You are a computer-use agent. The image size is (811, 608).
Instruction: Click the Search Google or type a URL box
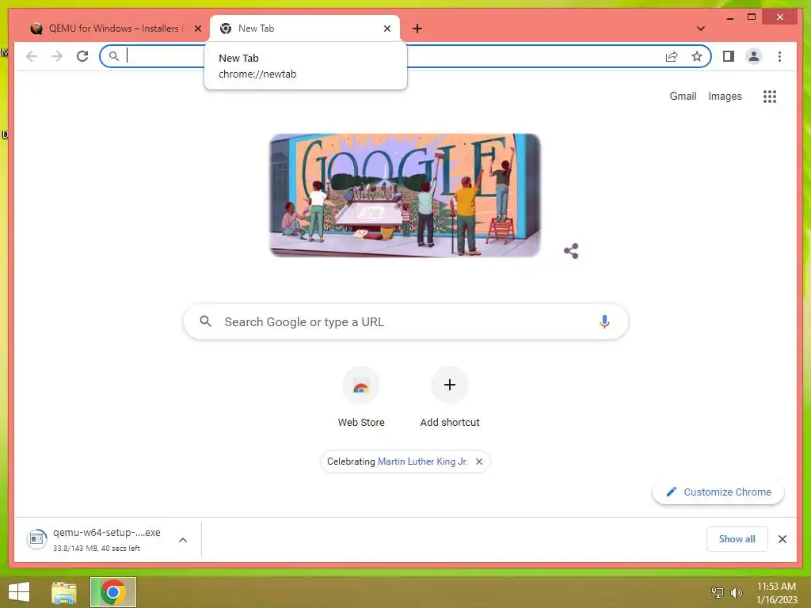pyautogui.click(x=405, y=321)
